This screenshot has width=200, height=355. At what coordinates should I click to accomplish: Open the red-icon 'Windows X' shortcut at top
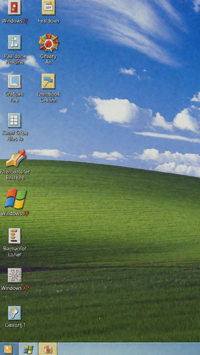tap(14, 7)
